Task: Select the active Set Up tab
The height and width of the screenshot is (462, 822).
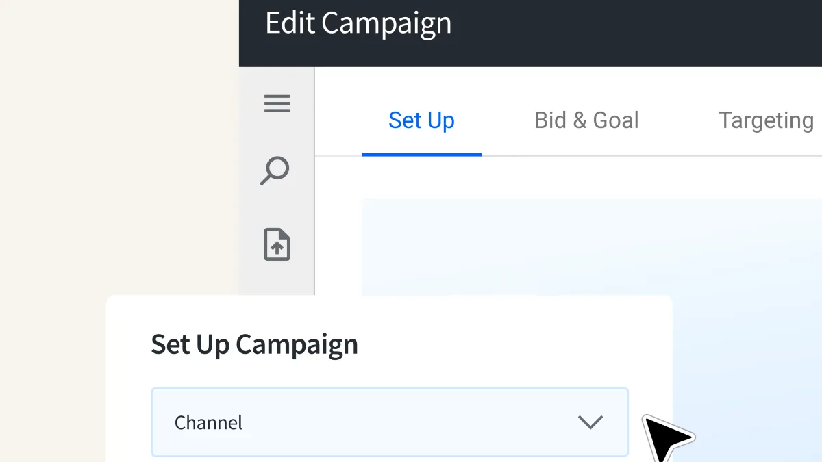Action: [x=421, y=120]
